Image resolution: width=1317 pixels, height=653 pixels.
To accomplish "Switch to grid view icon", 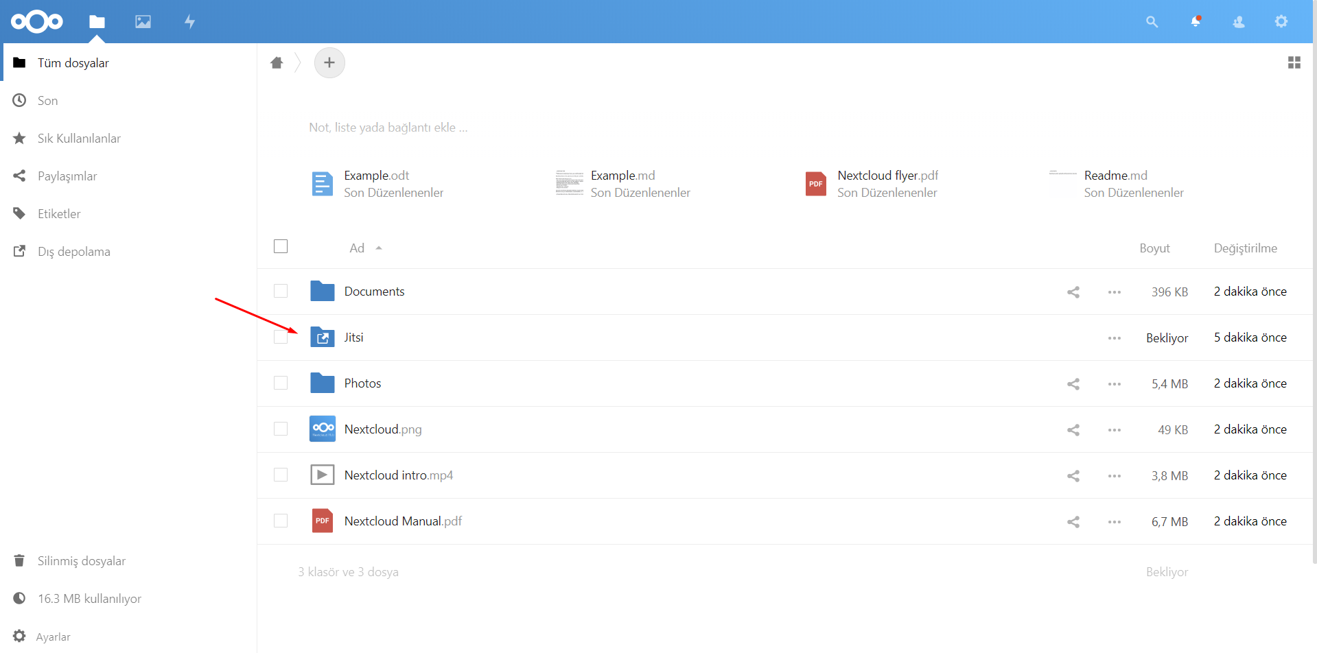I will pos(1294,62).
